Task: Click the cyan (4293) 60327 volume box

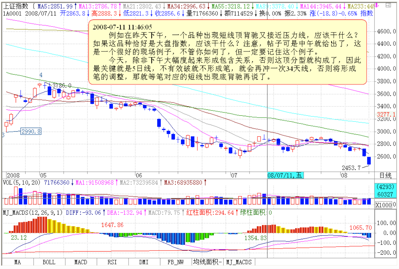Action: pos(385,191)
